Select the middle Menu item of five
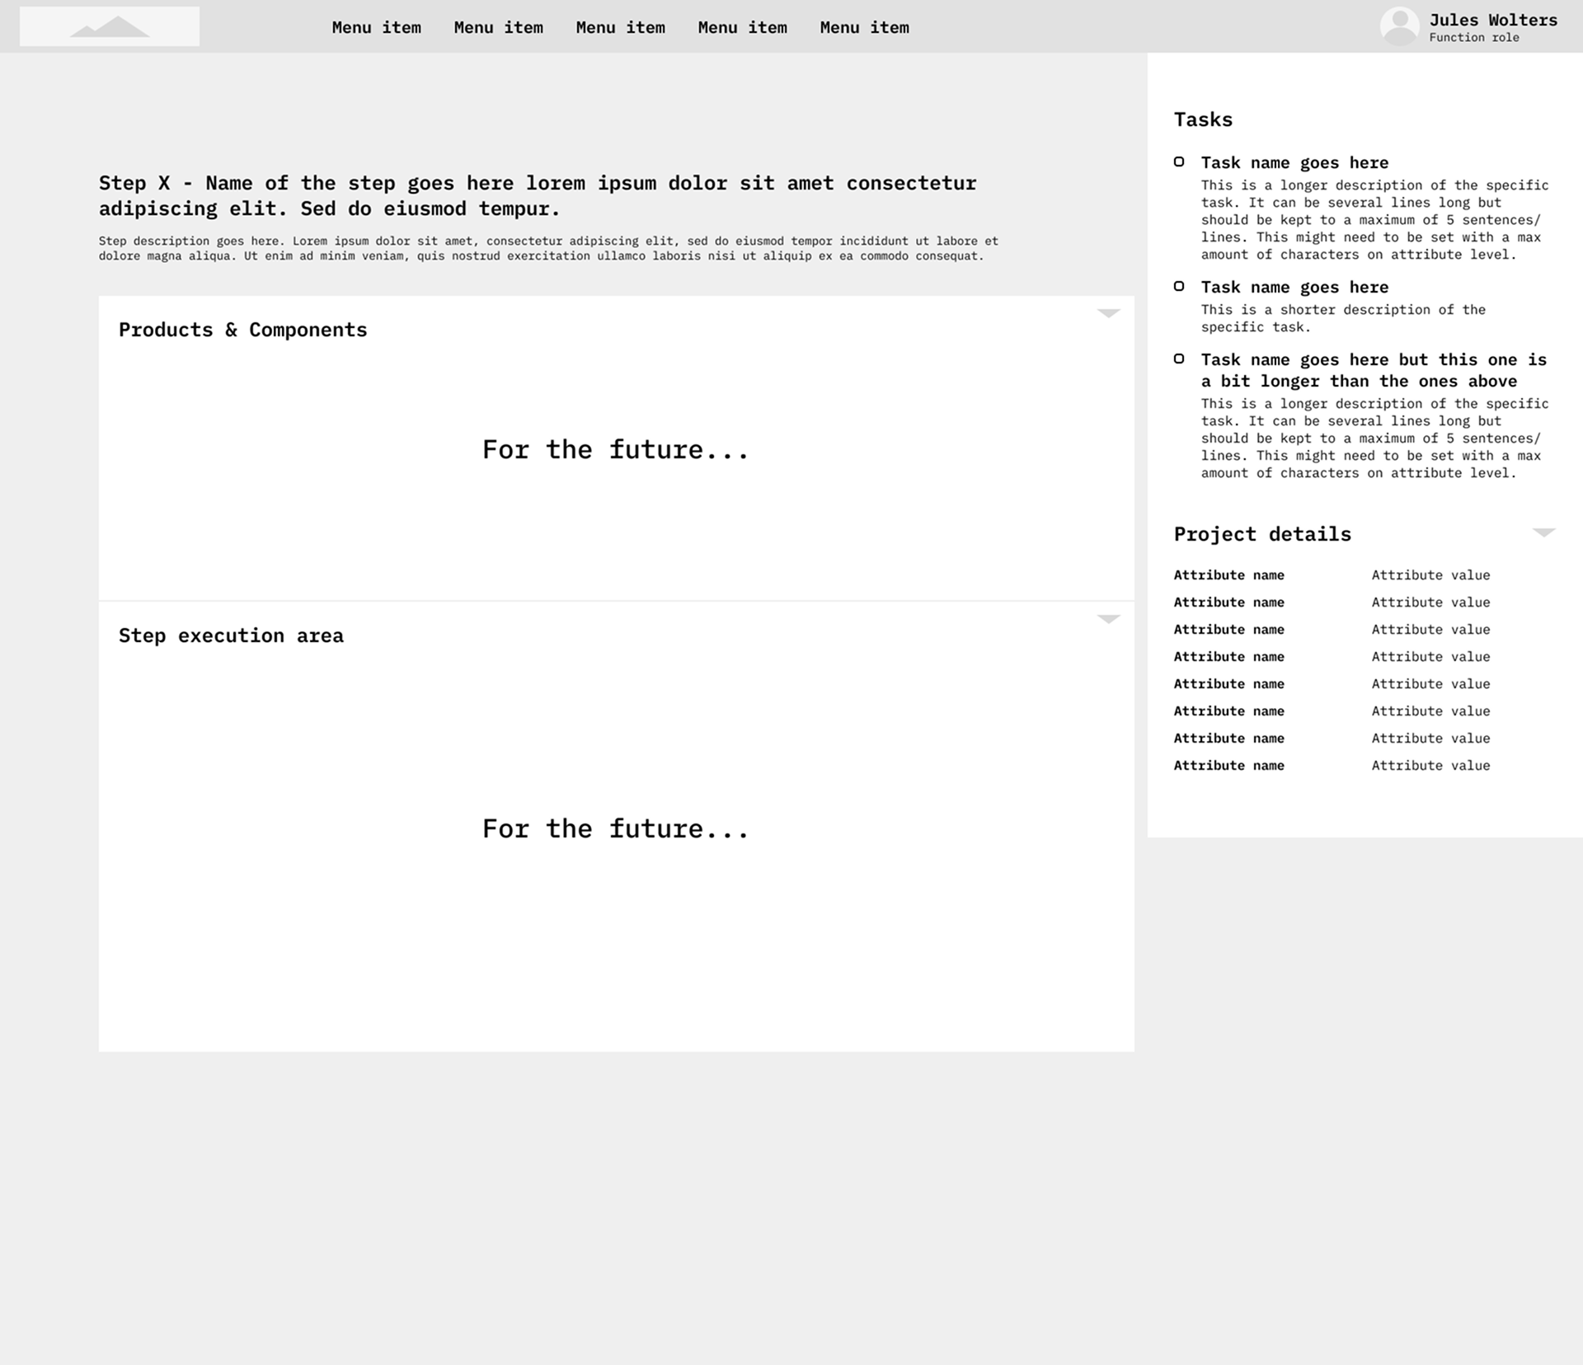This screenshot has width=1583, height=1365. 621,27
